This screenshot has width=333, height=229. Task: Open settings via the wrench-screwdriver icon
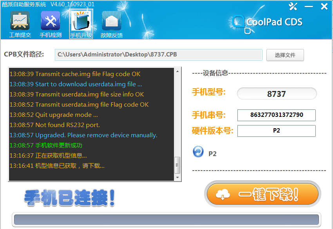(x=293, y=7)
